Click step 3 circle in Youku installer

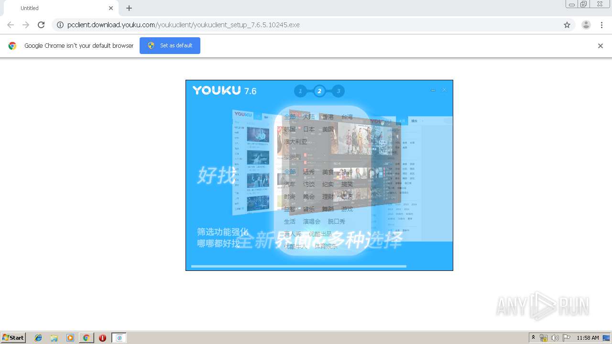tap(338, 91)
